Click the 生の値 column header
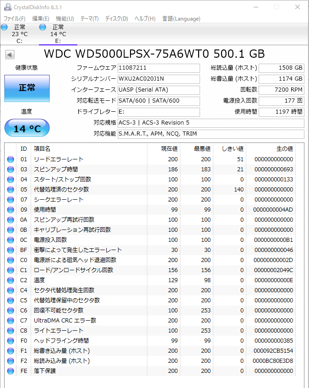This screenshot has width=309, height=388. (x=271, y=149)
